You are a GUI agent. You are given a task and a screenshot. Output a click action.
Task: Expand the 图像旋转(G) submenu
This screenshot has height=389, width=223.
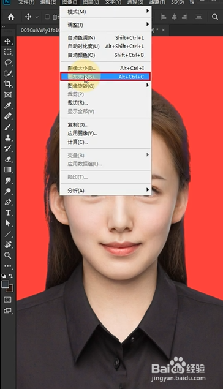(x=105, y=86)
